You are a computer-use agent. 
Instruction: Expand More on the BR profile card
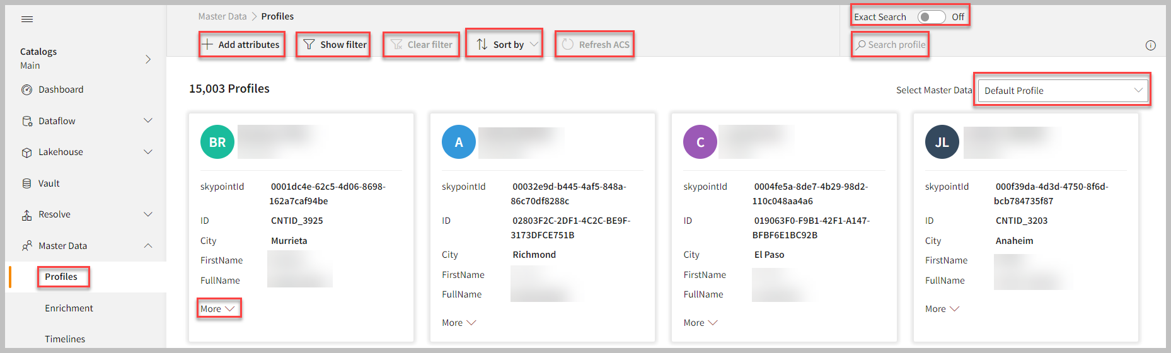pyautogui.click(x=217, y=309)
